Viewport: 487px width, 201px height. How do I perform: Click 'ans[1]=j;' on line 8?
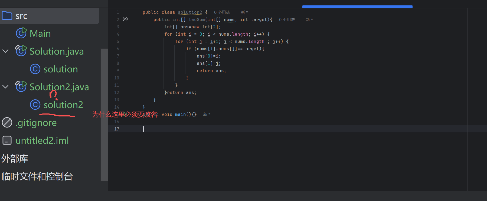[209, 63]
